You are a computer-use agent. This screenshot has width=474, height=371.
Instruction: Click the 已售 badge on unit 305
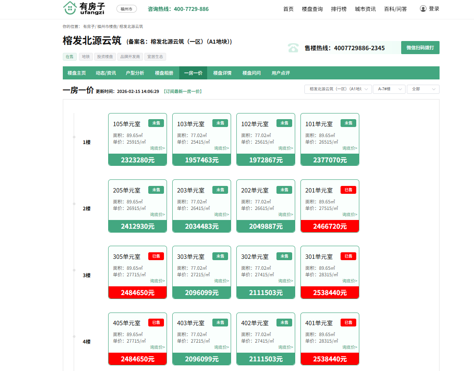156,256
